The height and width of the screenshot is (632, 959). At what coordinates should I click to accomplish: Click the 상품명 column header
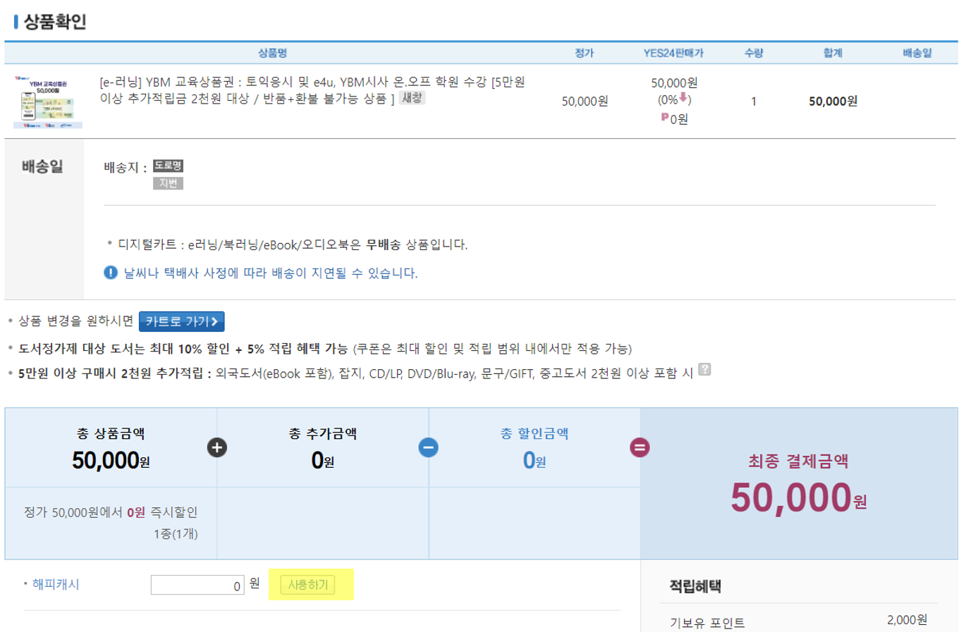272,53
